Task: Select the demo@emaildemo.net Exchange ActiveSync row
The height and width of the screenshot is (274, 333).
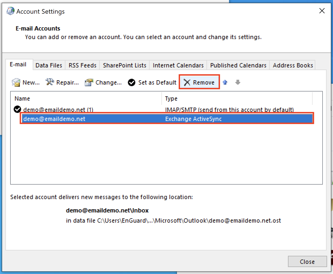Action: pyautogui.click(x=167, y=119)
